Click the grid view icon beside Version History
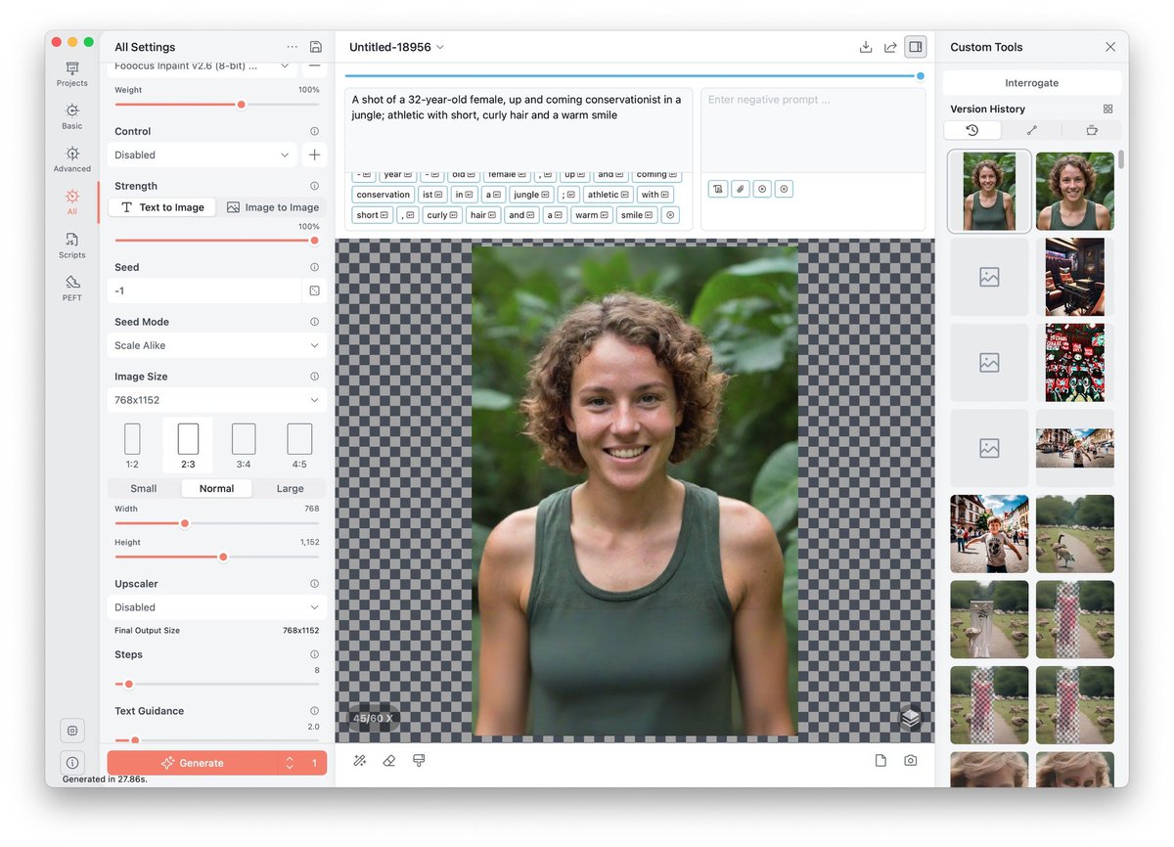This screenshot has width=1174, height=847. 1107,110
